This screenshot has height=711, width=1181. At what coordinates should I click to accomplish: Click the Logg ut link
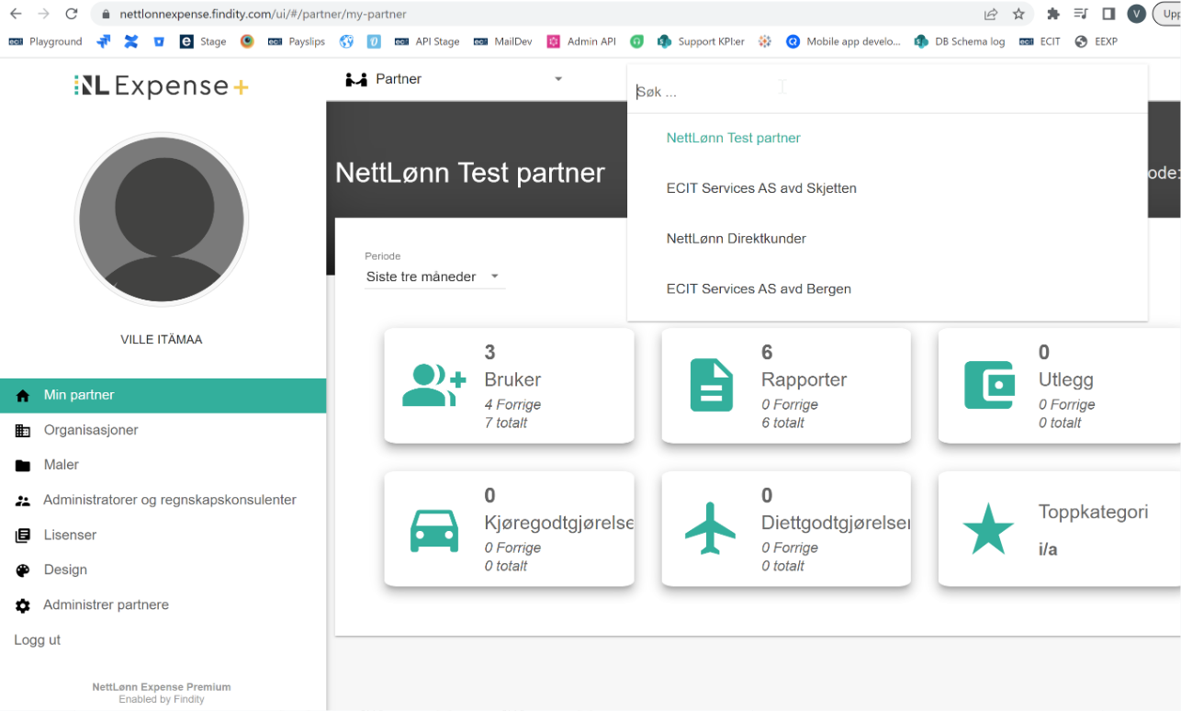[38, 639]
